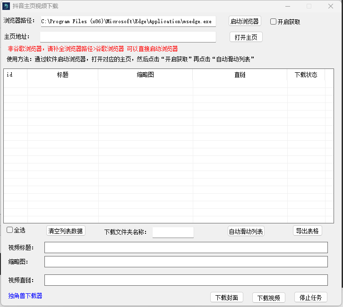Screen dimensions: 343x307
Task: Clear list with 清空列表数据 button
Action: 66,231
